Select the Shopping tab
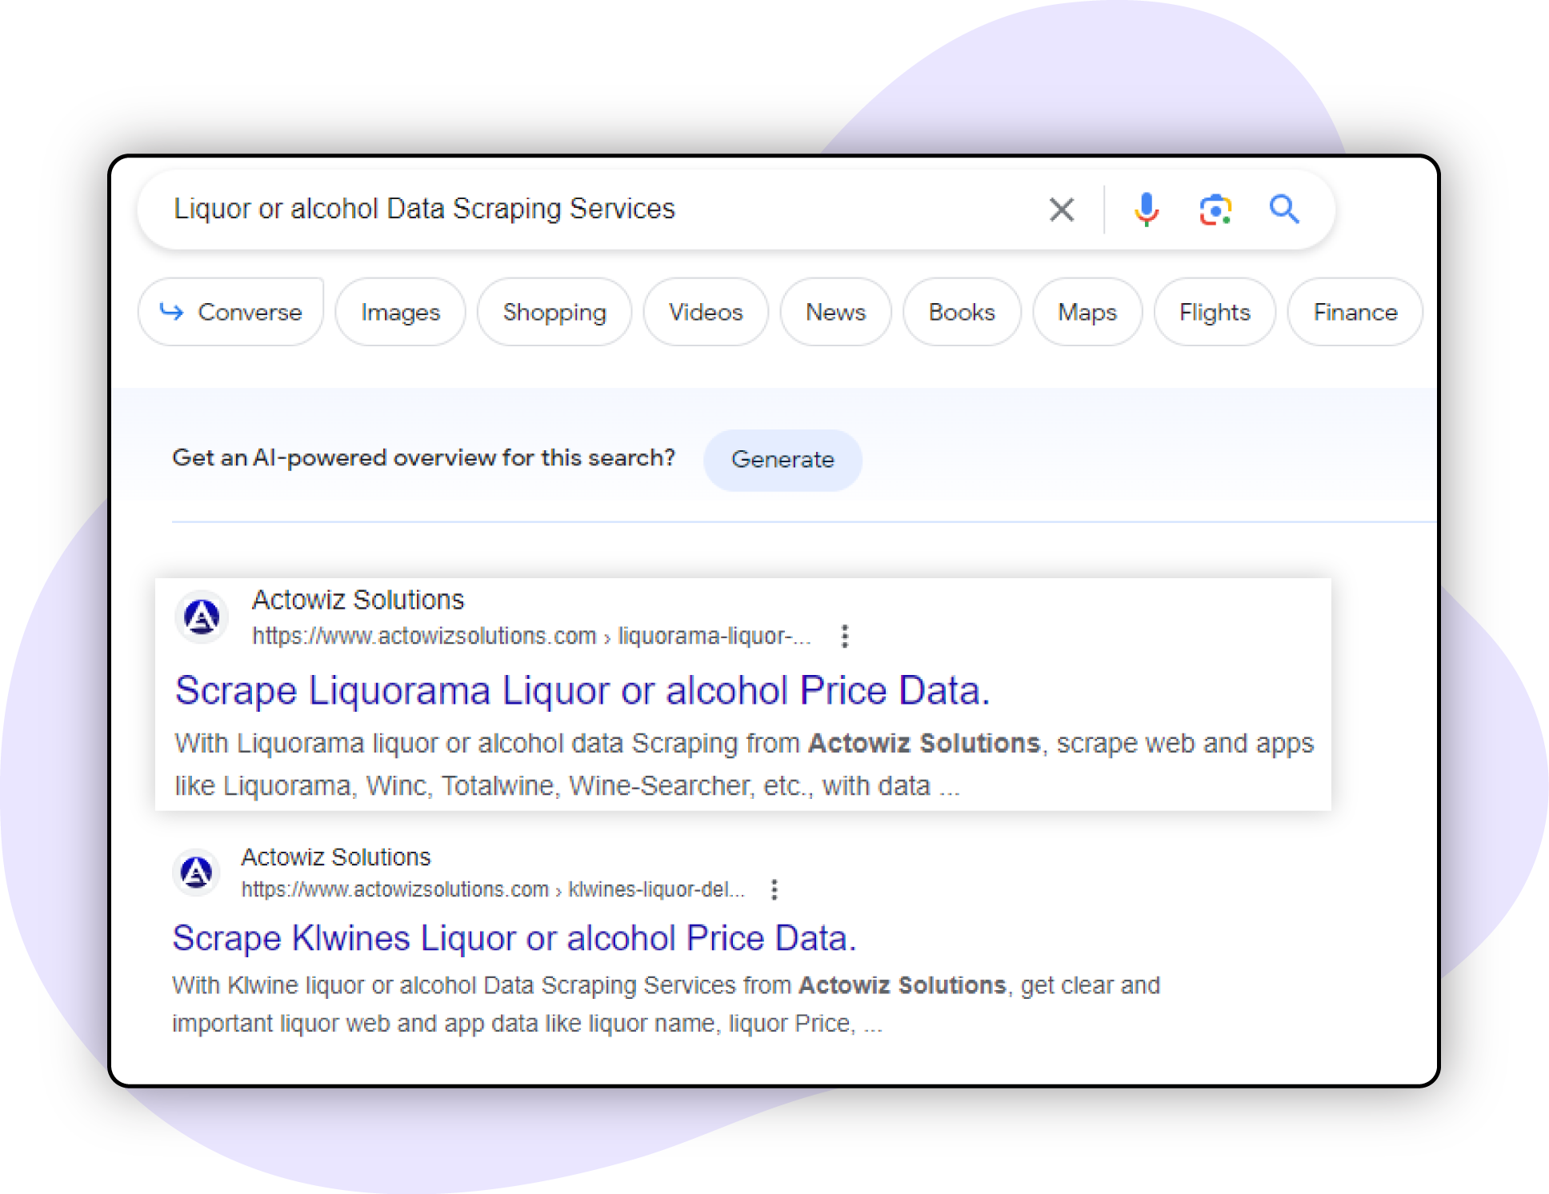 pyautogui.click(x=553, y=313)
